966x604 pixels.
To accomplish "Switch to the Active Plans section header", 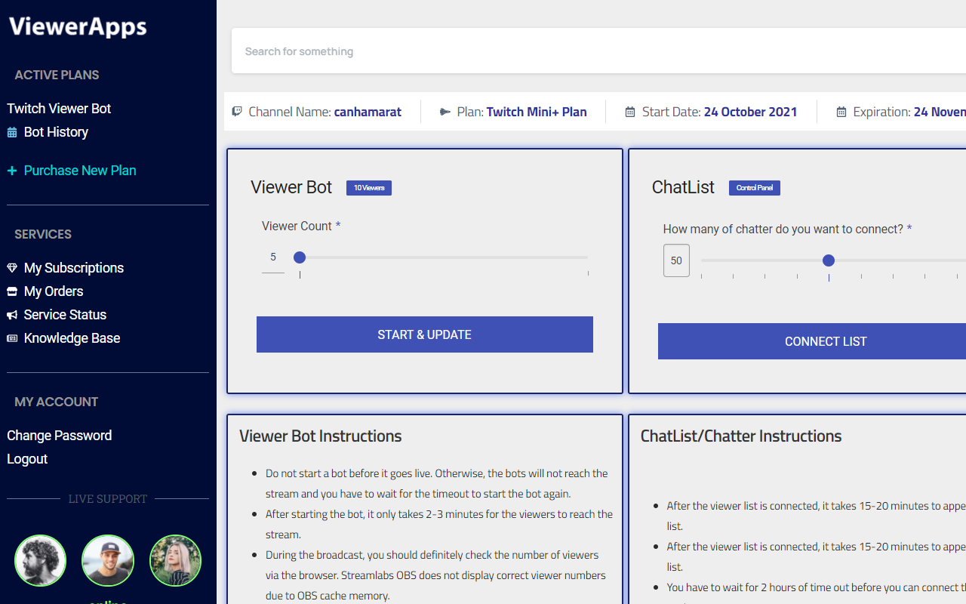I will 57,75.
